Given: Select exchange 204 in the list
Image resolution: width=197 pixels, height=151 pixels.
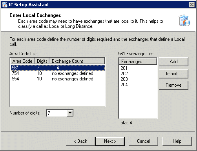Looking at the screenshot, I should pyautogui.click(x=124, y=85).
